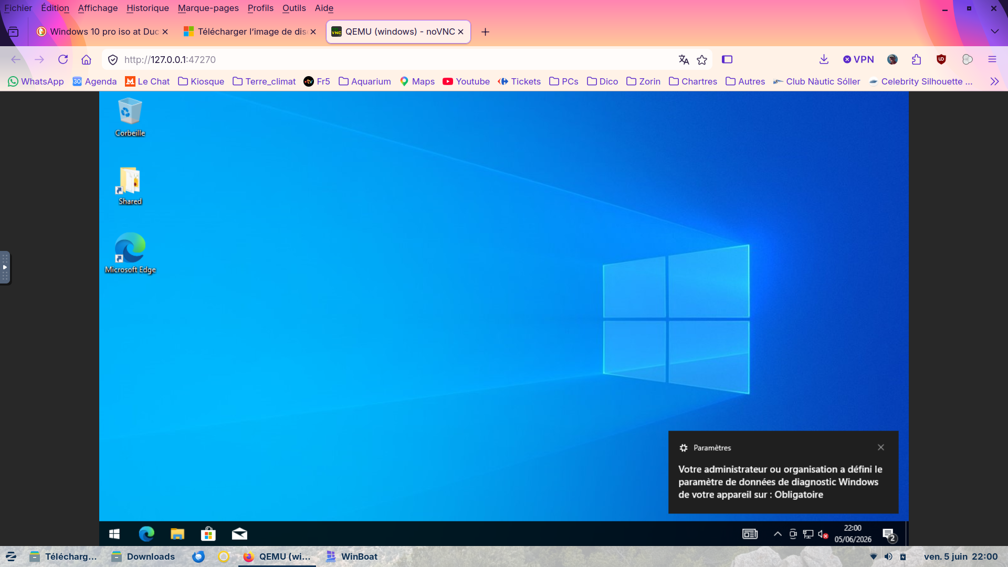Open the downloads panel

[824, 59]
